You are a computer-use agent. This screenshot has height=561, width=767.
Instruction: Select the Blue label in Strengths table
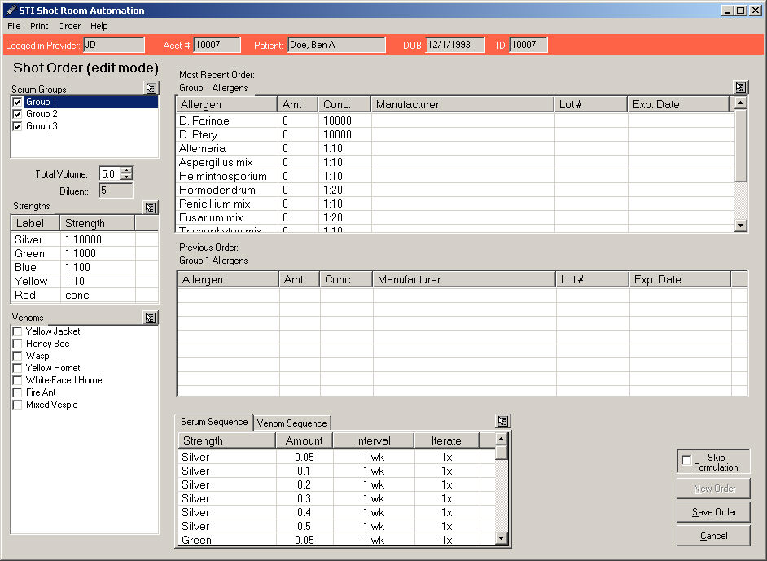(x=25, y=268)
